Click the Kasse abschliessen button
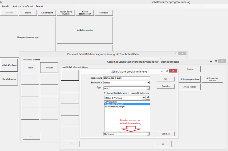The height and width of the screenshot is (151, 228). click(85, 13)
